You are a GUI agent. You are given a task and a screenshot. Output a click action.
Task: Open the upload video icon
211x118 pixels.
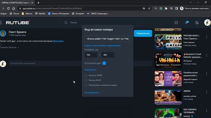pyautogui.click(x=176, y=23)
